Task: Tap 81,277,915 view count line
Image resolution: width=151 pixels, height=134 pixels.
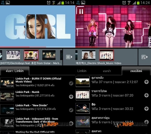Action: tap(35, 95)
